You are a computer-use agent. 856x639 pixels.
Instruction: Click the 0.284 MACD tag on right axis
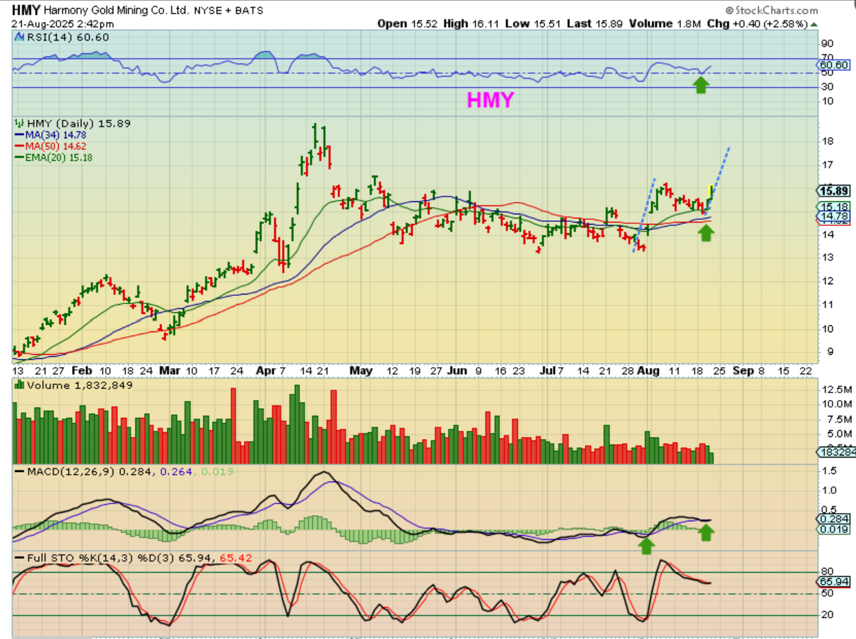[834, 520]
